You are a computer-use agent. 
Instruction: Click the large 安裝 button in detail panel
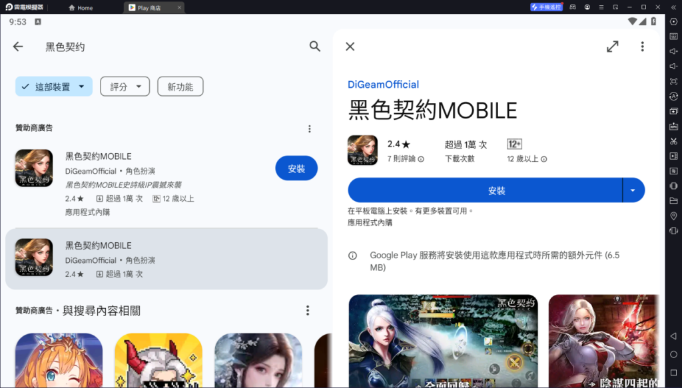tap(485, 190)
